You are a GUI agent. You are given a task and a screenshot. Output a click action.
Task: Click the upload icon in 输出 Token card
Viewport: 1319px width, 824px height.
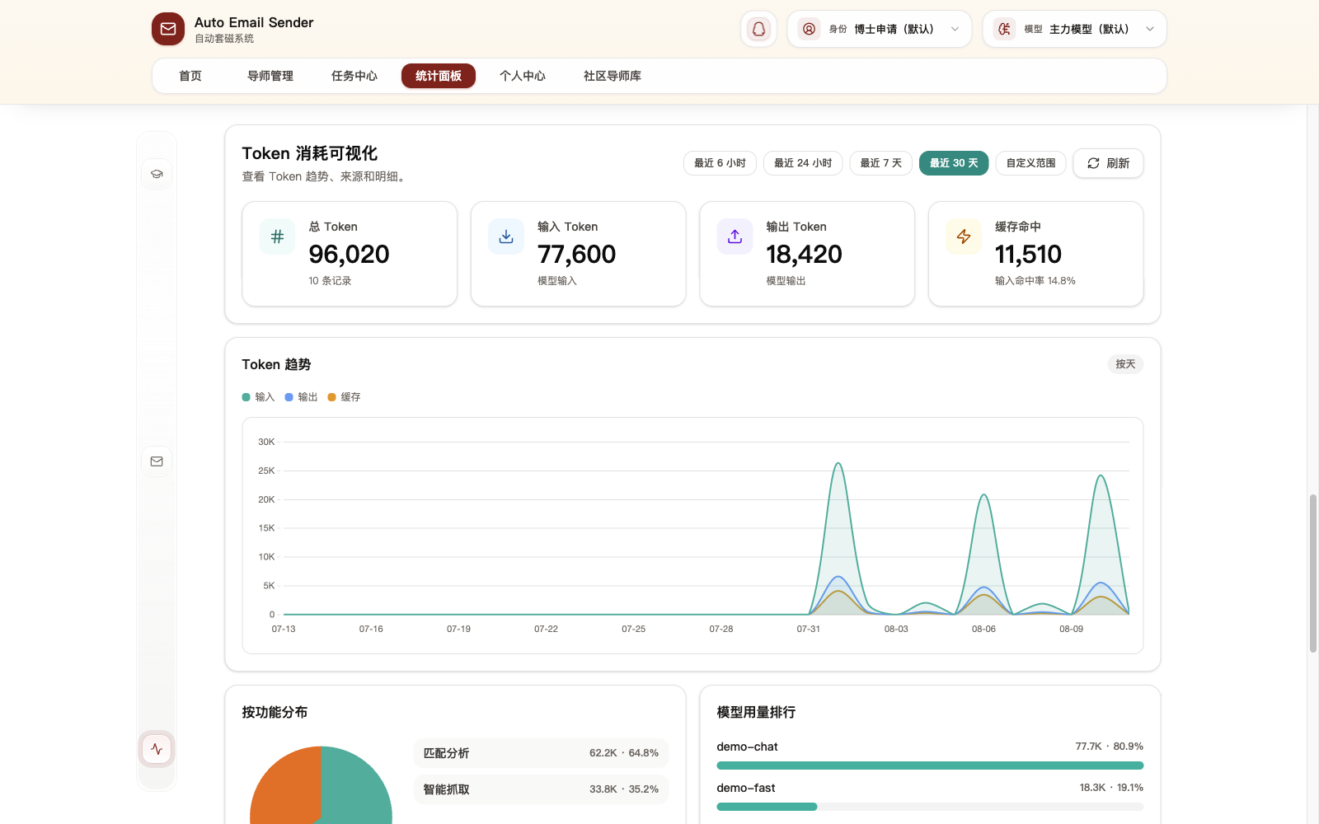[735, 236]
